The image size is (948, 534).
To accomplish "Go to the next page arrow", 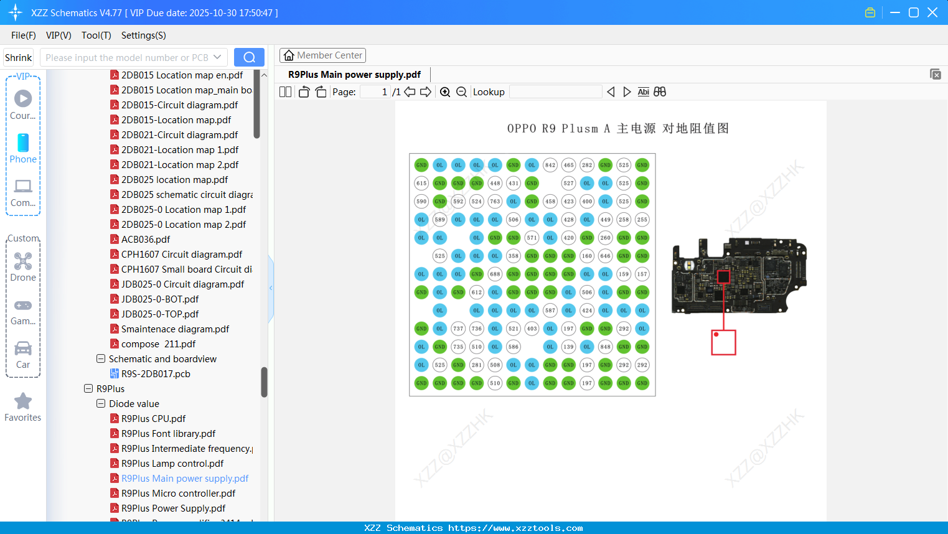I will pos(426,92).
